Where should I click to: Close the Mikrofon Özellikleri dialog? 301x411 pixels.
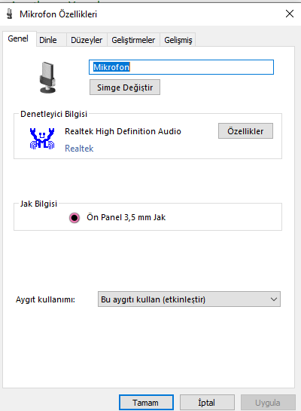(290, 14)
